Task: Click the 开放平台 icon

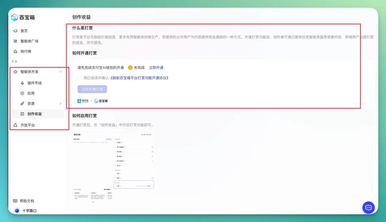Action: [x=15, y=125]
